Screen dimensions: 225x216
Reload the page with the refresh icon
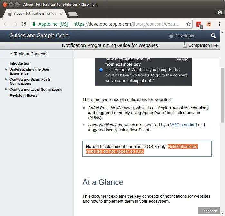(x=24, y=24)
